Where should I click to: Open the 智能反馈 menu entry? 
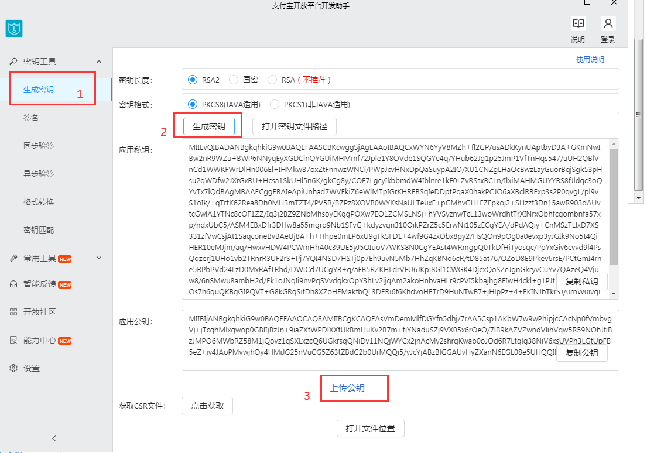coord(40,284)
